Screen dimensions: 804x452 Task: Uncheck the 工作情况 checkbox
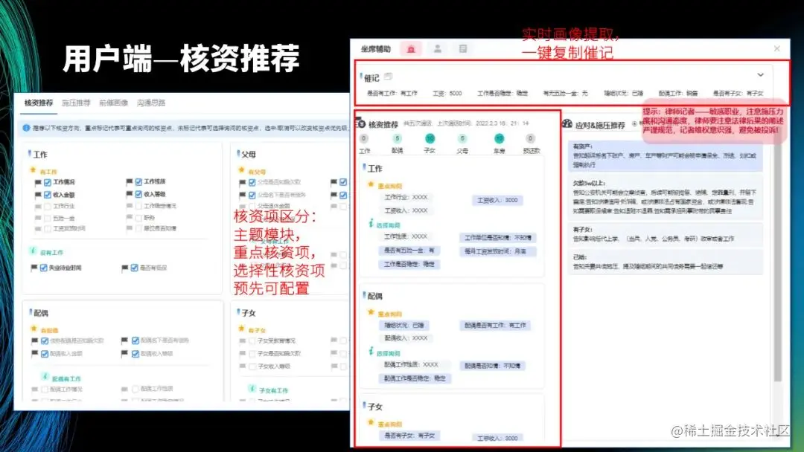point(46,181)
